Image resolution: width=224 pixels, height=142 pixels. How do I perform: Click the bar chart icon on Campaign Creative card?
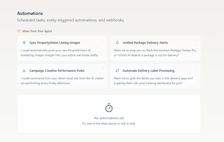24,71
